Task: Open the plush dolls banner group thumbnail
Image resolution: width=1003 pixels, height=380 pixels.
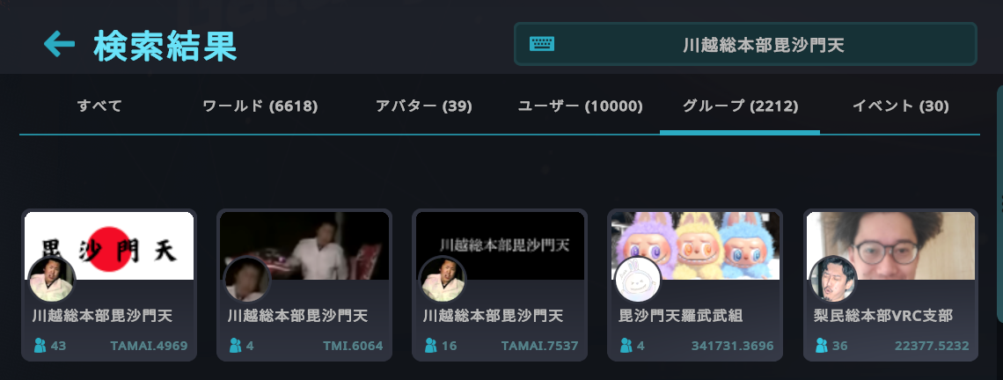Action: point(695,245)
